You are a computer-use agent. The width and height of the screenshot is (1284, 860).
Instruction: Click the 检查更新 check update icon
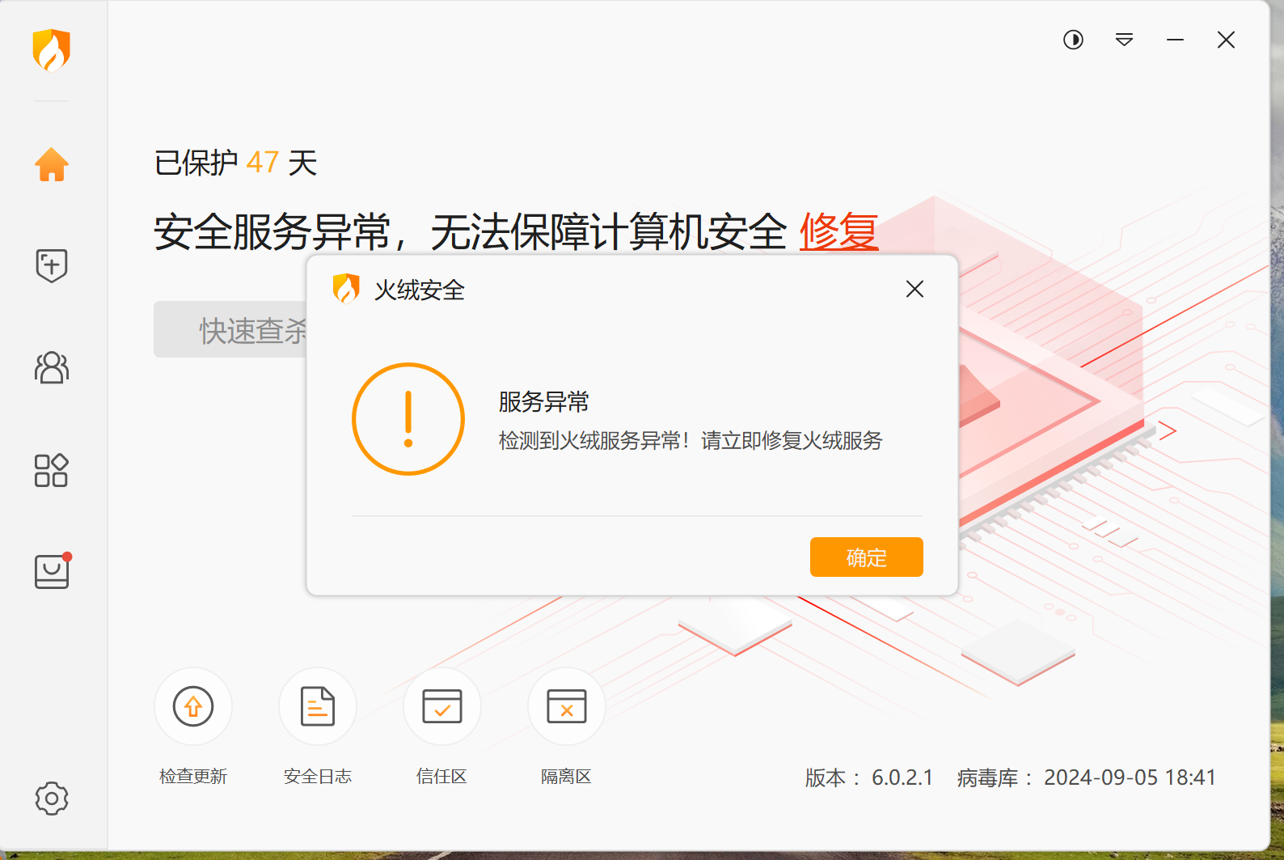pos(193,706)
